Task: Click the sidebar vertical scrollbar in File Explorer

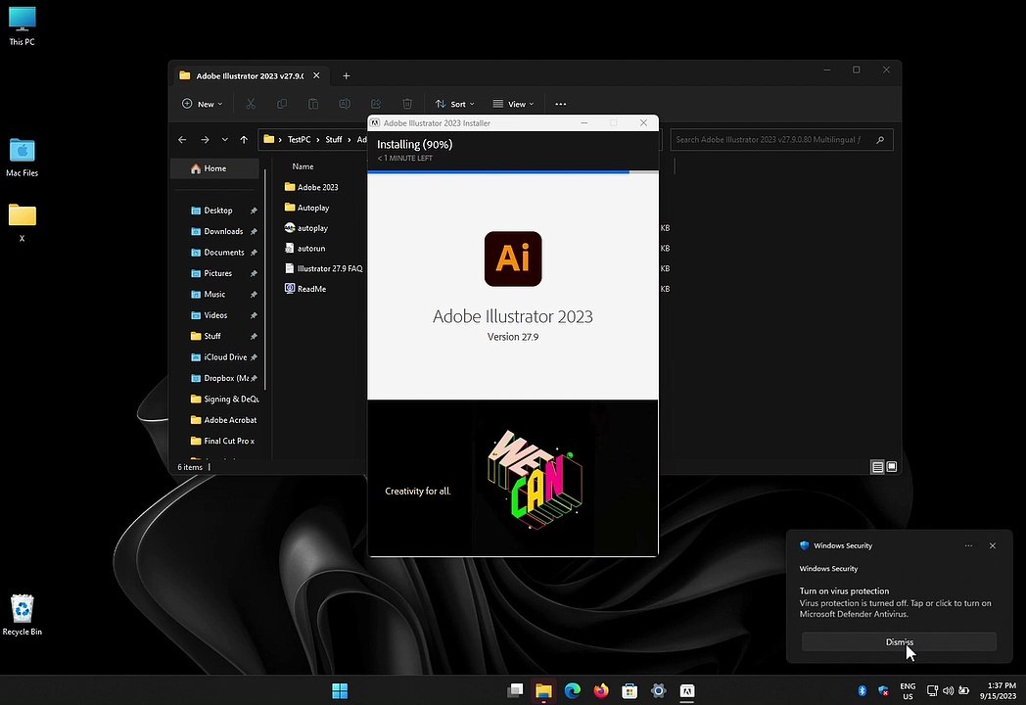Action: tap(265, 278)
